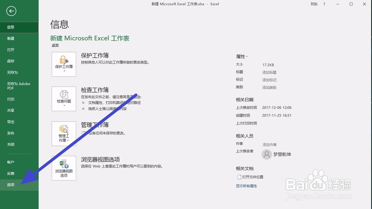
Task: Expand the 属性 (Properties) dropdown
Action: click(242, 56)
